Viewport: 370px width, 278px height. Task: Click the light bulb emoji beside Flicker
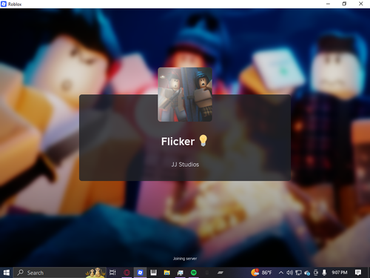[x=203, y=141]
